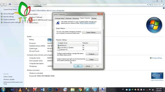Open Remote settings in the sidebar
Viewport: 165px width, 92px height.
click(x=9, y=17)
